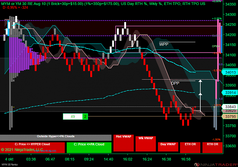Click the C: Price <> HYPER Cloud red box
This screenshot has height=167, width=238.
(32, 148)
